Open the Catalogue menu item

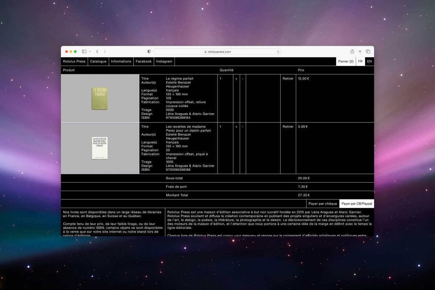click(98, 61)
